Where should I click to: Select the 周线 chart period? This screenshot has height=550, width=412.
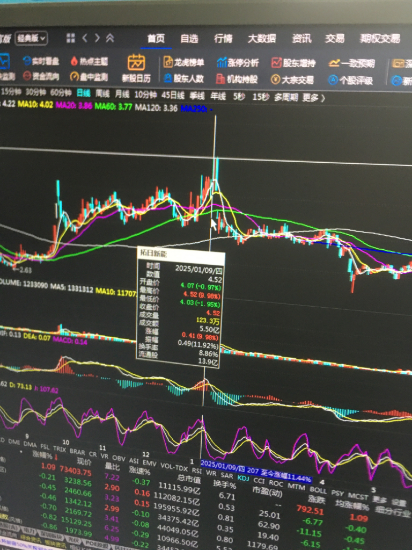pyautogui.click(x=102, y=93)
